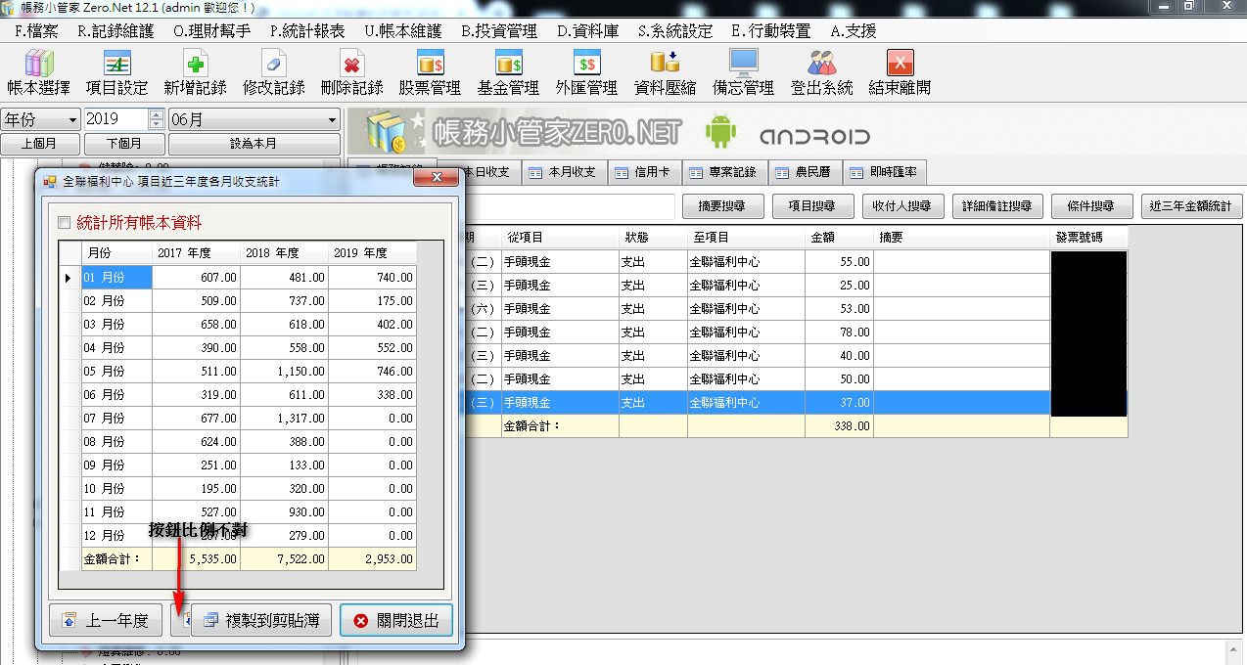Viewport: 1247px width, 665px height.
Task: Click the red X icon on 關閉退出
Action: 360,620
